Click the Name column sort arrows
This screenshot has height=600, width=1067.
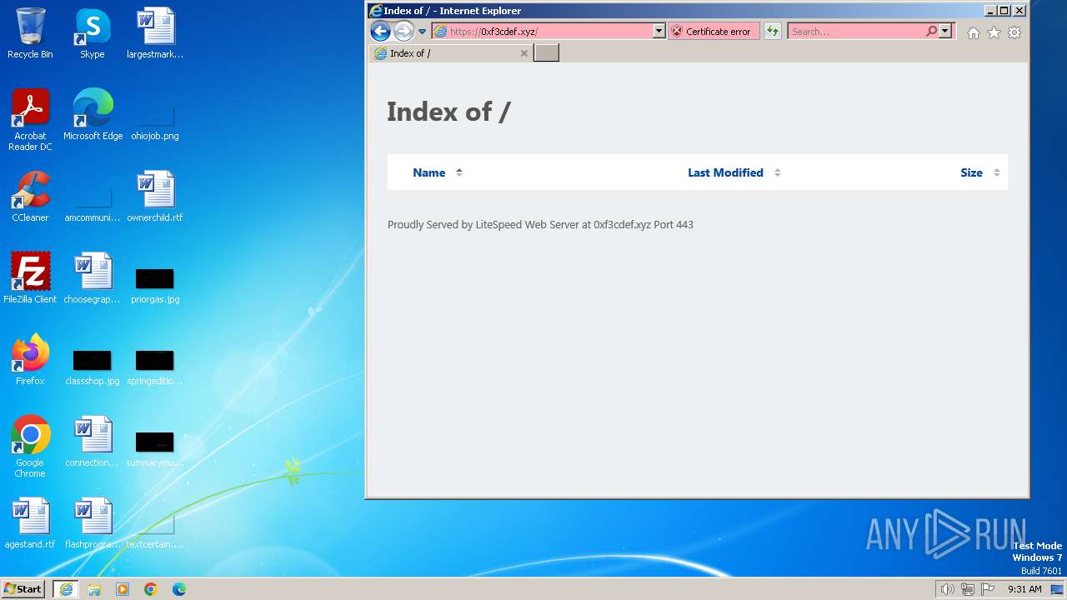click(x=458, y=172)
